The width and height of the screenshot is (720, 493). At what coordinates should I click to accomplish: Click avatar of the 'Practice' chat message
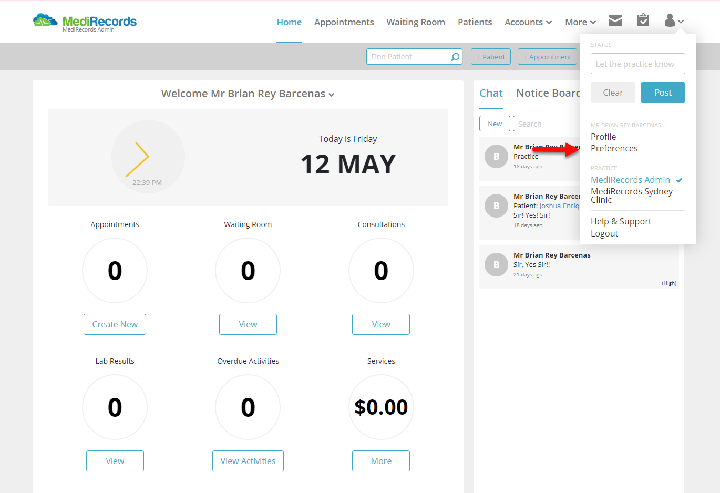(x=496, y=157)
